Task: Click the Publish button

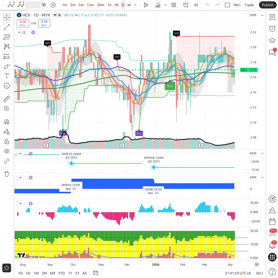Action: pyautogui.click(x=268, y=5)
